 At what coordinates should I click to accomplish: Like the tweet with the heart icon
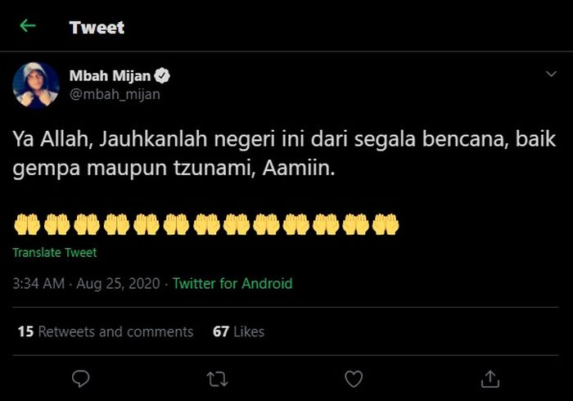[x=353, y=378]
